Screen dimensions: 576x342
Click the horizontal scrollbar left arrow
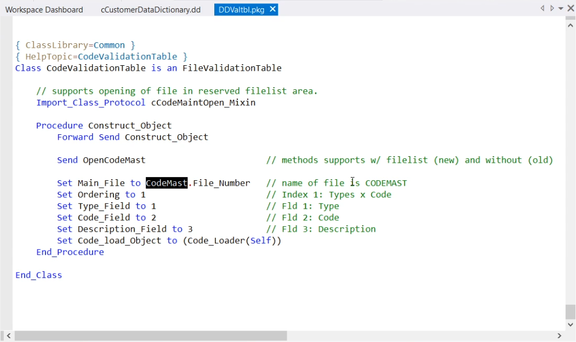click(x=7, y=336)
